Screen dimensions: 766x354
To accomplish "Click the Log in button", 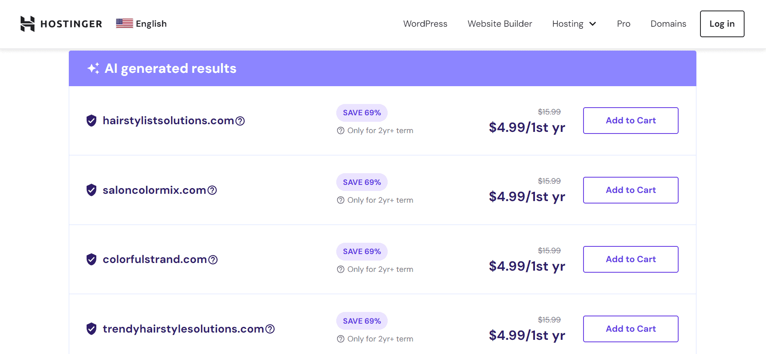I will tap(722, 24).
